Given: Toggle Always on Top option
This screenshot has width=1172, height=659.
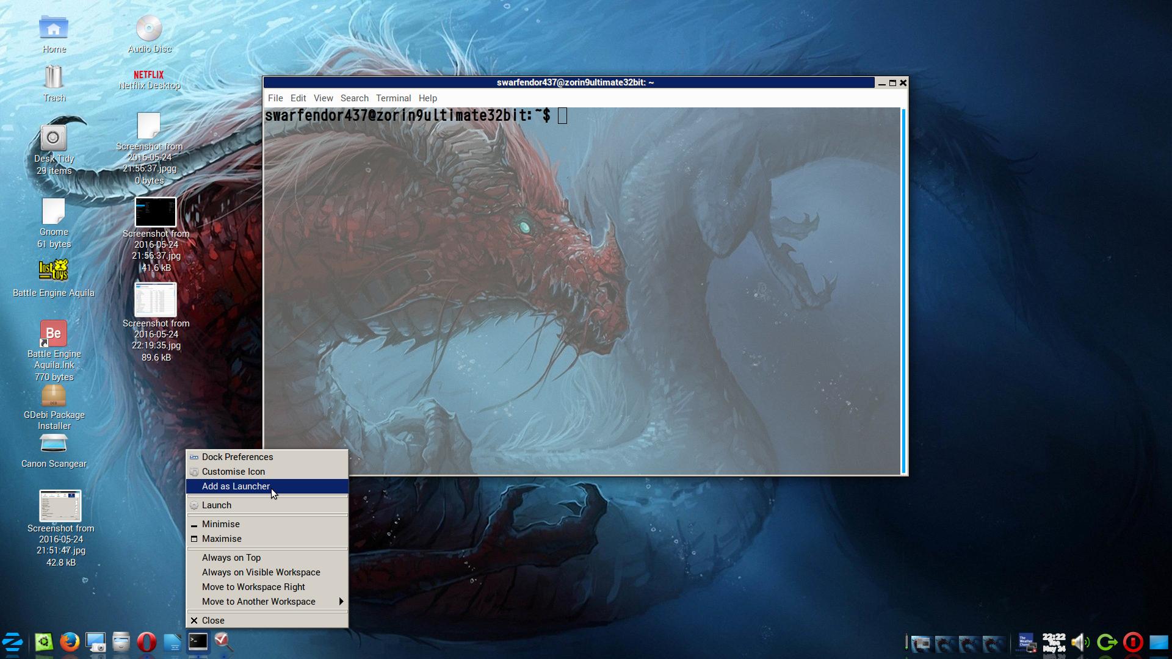Looking at the screenshot, I should pyautogui.click(x=231, y=558).
